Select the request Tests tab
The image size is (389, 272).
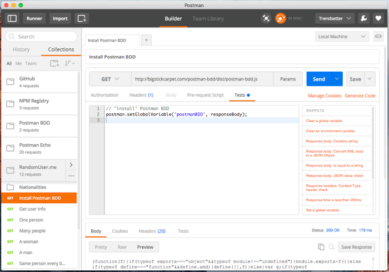click(x=242, y=95)
